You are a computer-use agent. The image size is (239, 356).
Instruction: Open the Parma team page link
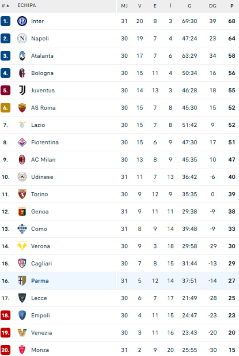click(40, 280)
